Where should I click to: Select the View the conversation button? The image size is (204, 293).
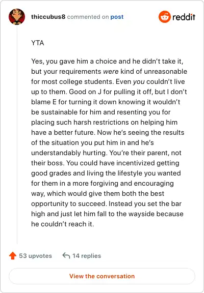tap(102, 276)
